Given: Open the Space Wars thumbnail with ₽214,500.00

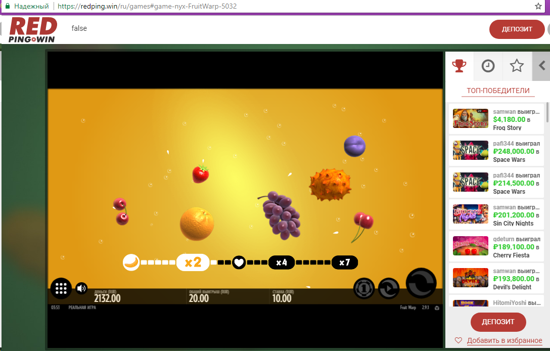Looking at the screenshot, I should point(470,182).
